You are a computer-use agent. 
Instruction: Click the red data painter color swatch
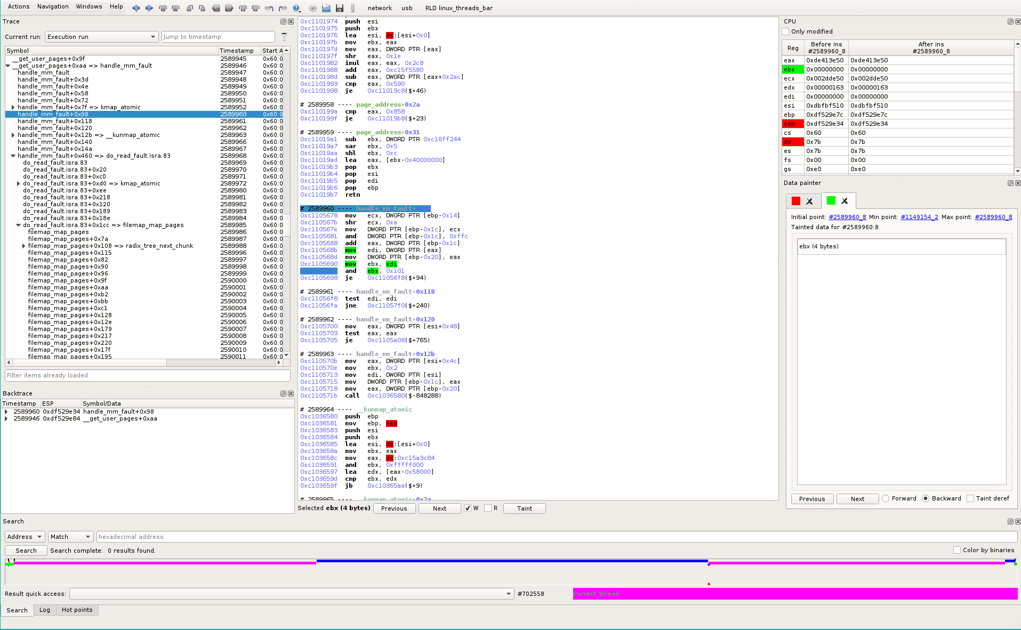click(795, 201)
